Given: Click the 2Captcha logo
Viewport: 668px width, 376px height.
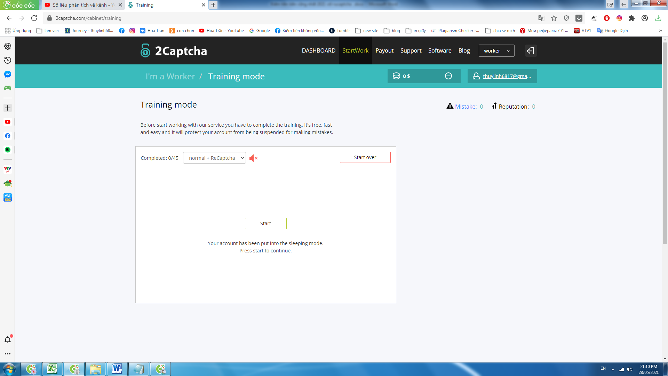Looking at the screenshot, I should coord(174,51).
